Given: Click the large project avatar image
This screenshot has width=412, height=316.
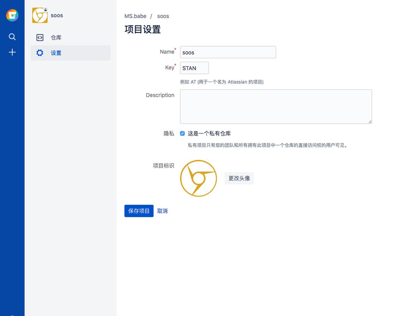Looking at the screenshot, I should [x=198, y=178].
